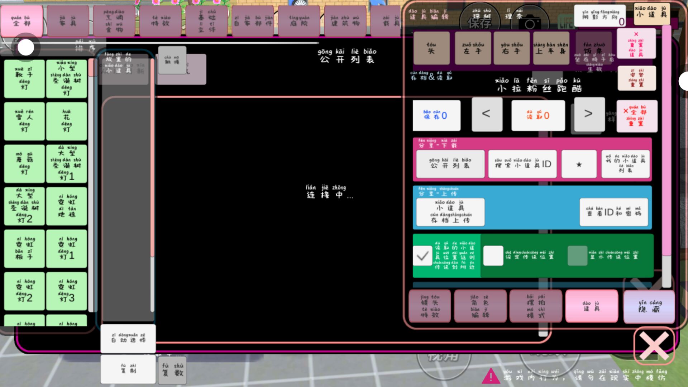Close the panel with the large X
The height and width of the screenshot is (387, 688).
(x=654, y=346)
